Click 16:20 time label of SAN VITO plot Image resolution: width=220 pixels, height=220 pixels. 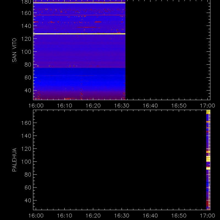[93, 106]
